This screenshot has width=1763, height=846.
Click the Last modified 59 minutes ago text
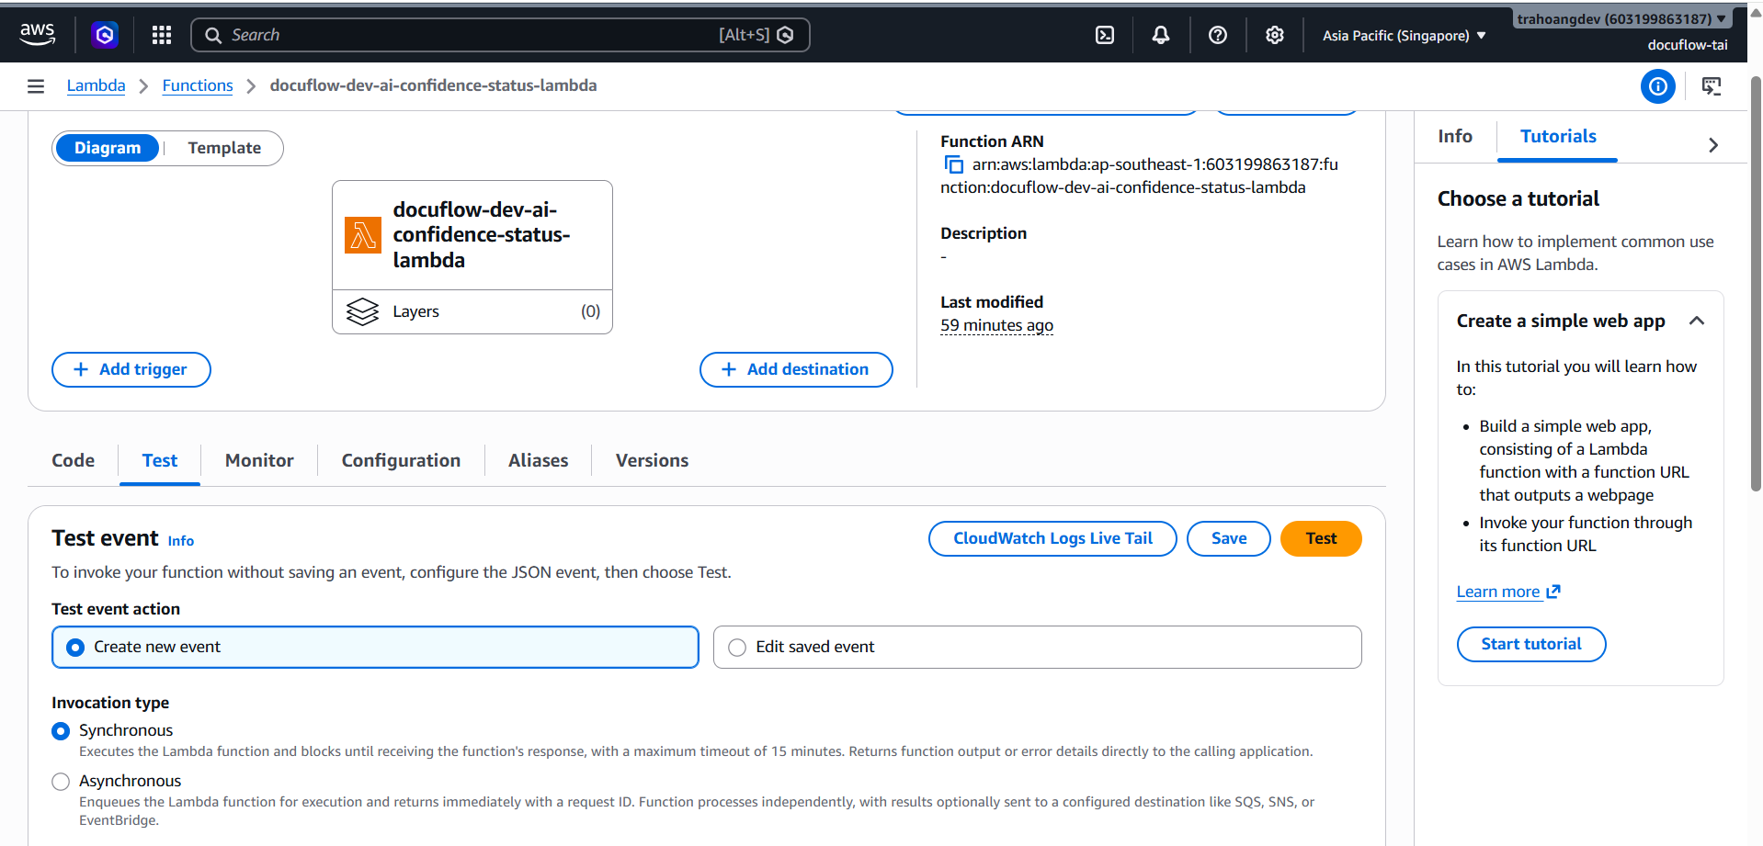point(996,325)
